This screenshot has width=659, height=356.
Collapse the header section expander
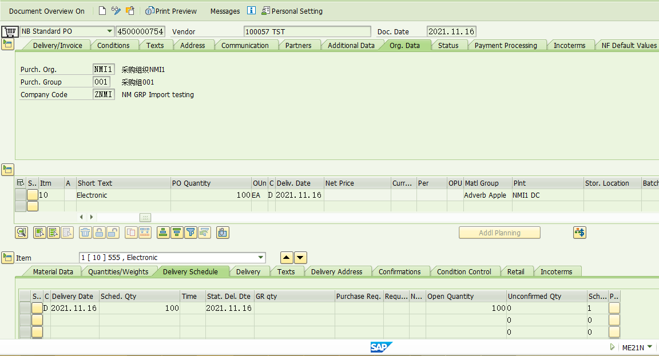(x=7, y=45)
